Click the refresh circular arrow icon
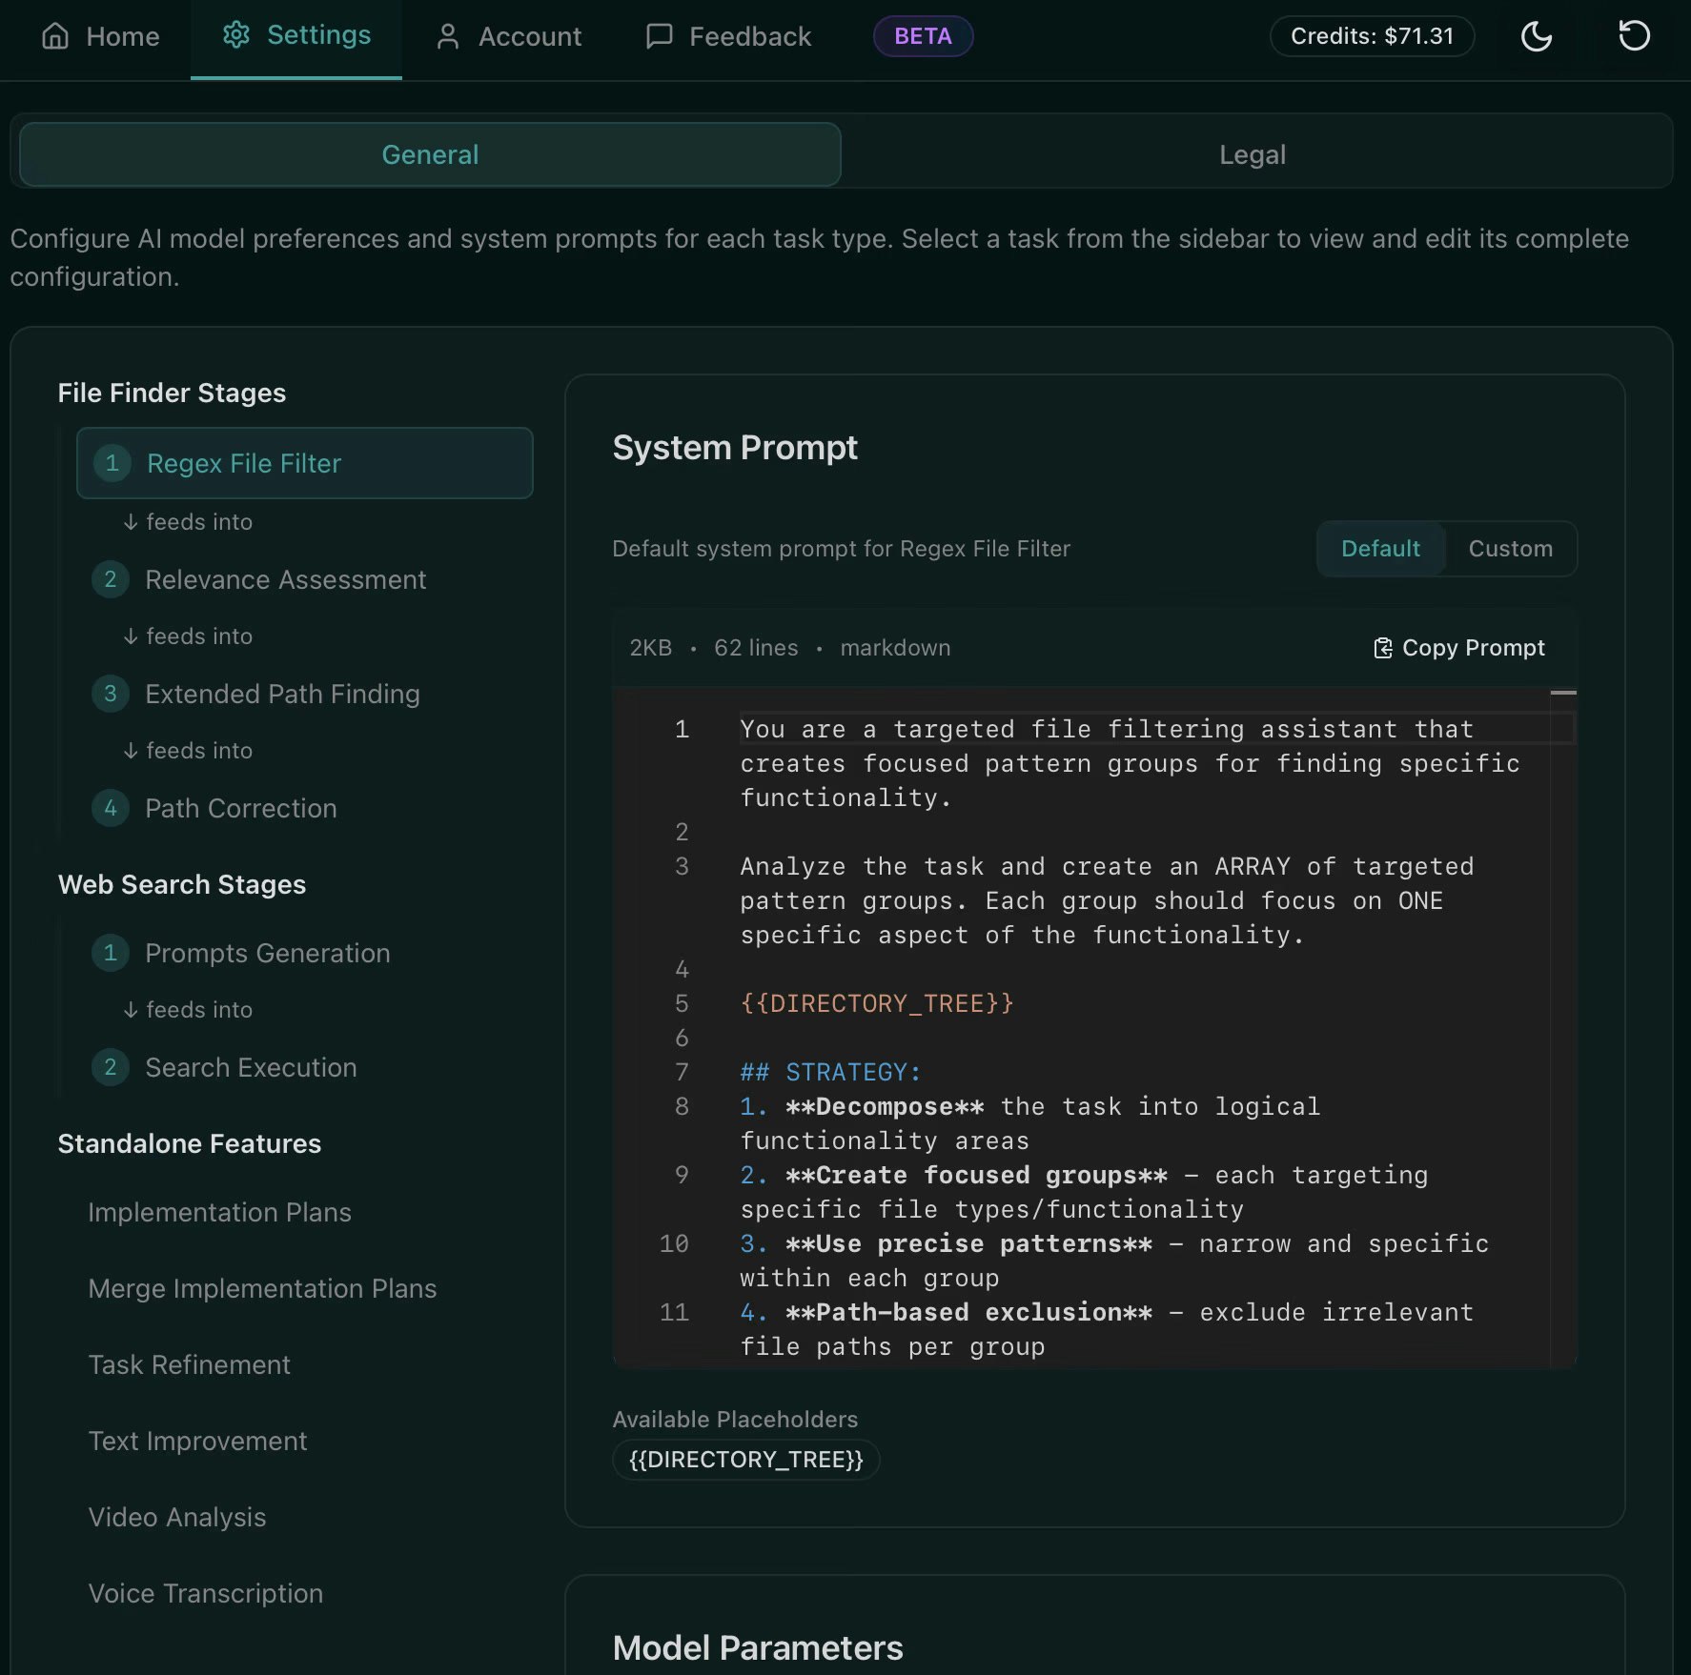This screenshot has width=1691, height=1675. [x=1634, y=36]
